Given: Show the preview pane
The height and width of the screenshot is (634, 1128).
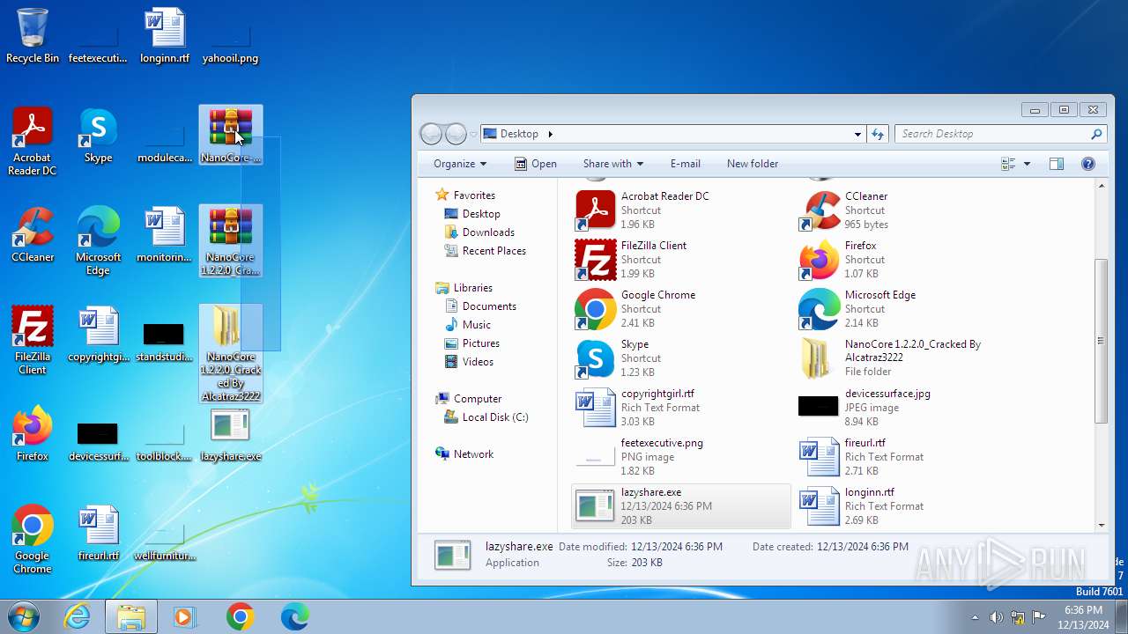Looking at the screenshot, I should coord(1057,164).
